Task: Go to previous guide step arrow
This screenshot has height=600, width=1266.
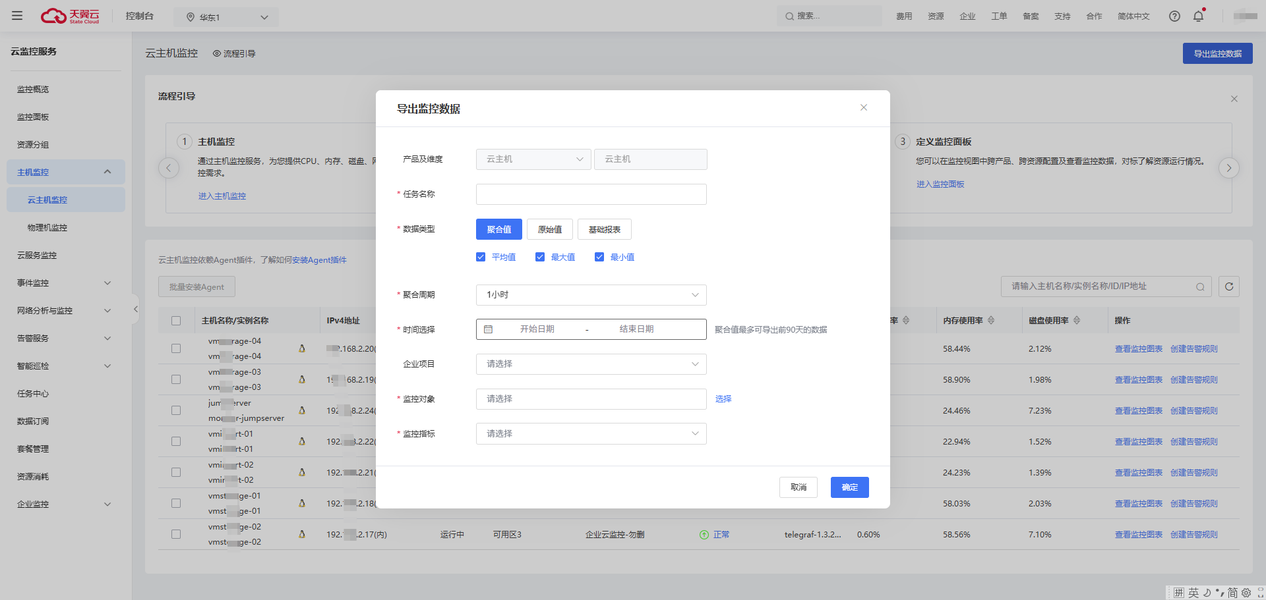Action: [169, 168]
